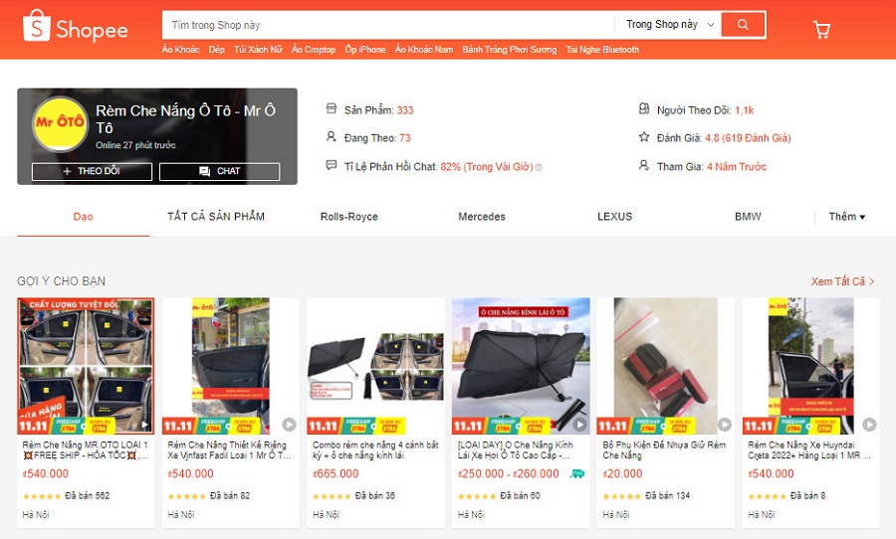
Task: Click the orange search magnifier button
Action: (x=743, y=25)
